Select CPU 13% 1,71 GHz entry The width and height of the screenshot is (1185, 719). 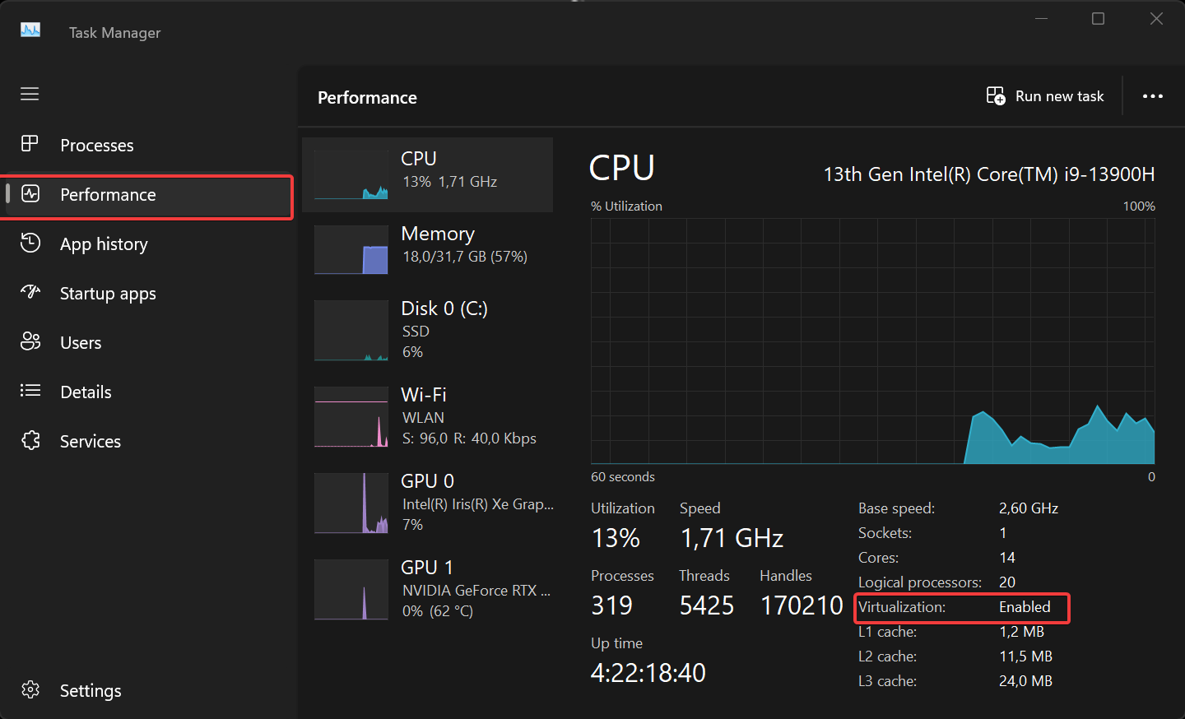[x=427, y=174]
